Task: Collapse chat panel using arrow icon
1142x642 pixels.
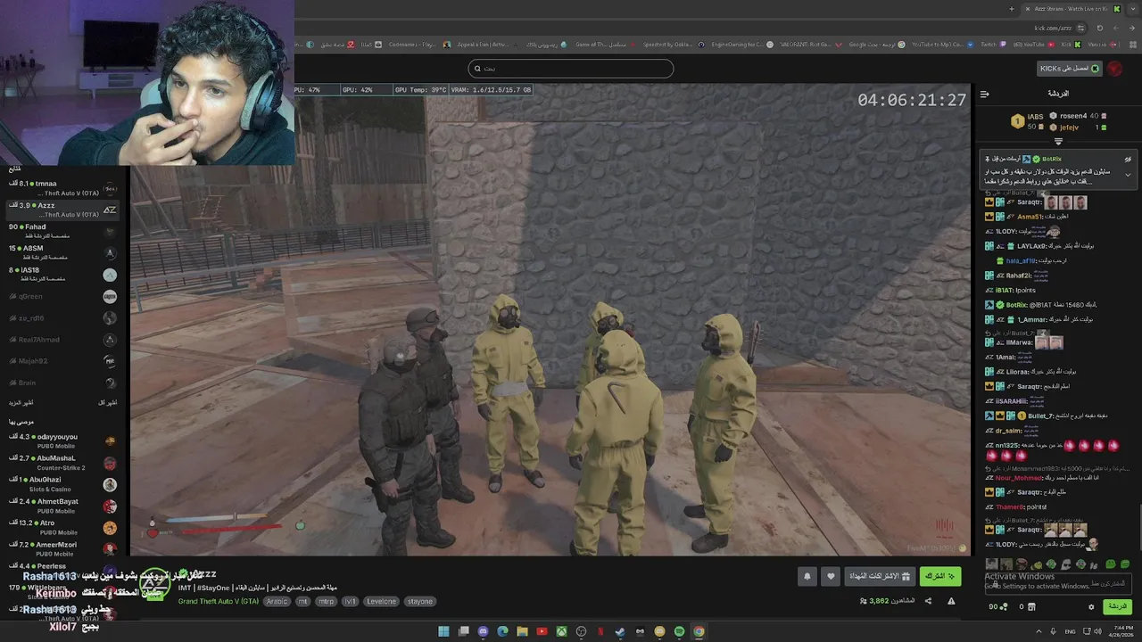Action: [985, 94]
